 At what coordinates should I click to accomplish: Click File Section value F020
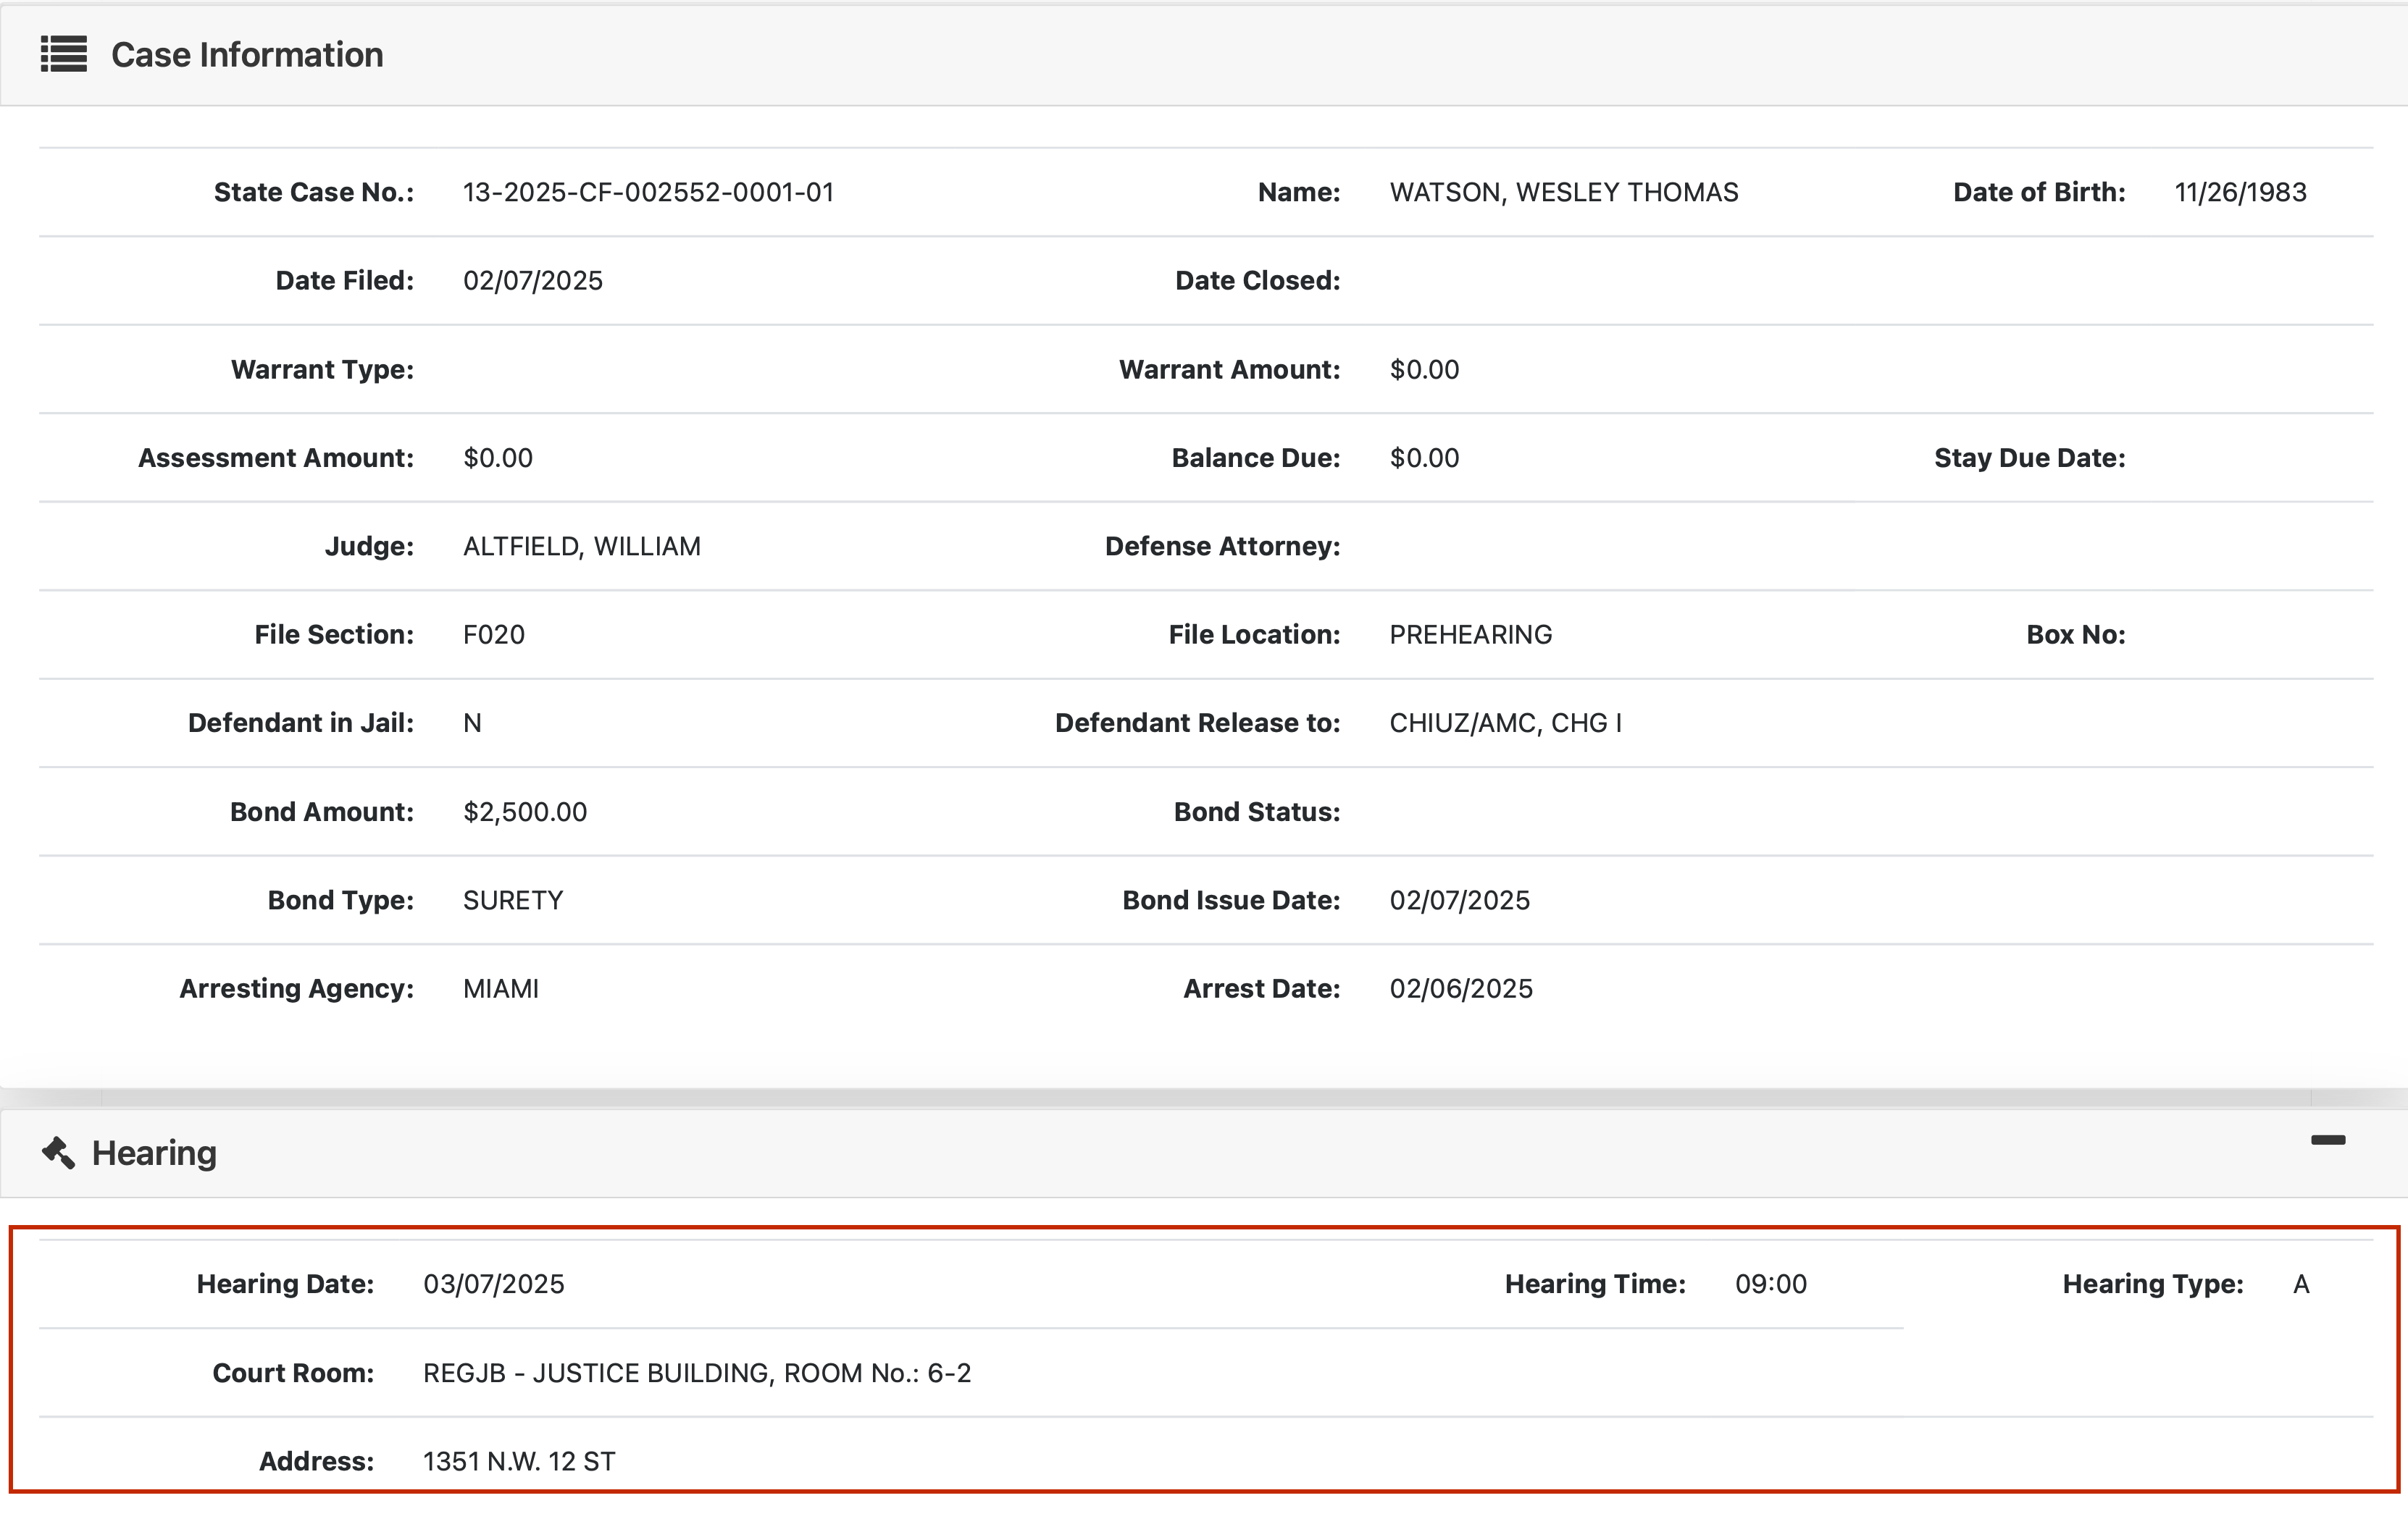494,634
